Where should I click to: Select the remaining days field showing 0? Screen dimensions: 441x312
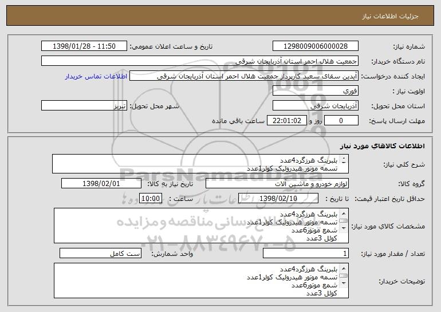pos(341,121)
